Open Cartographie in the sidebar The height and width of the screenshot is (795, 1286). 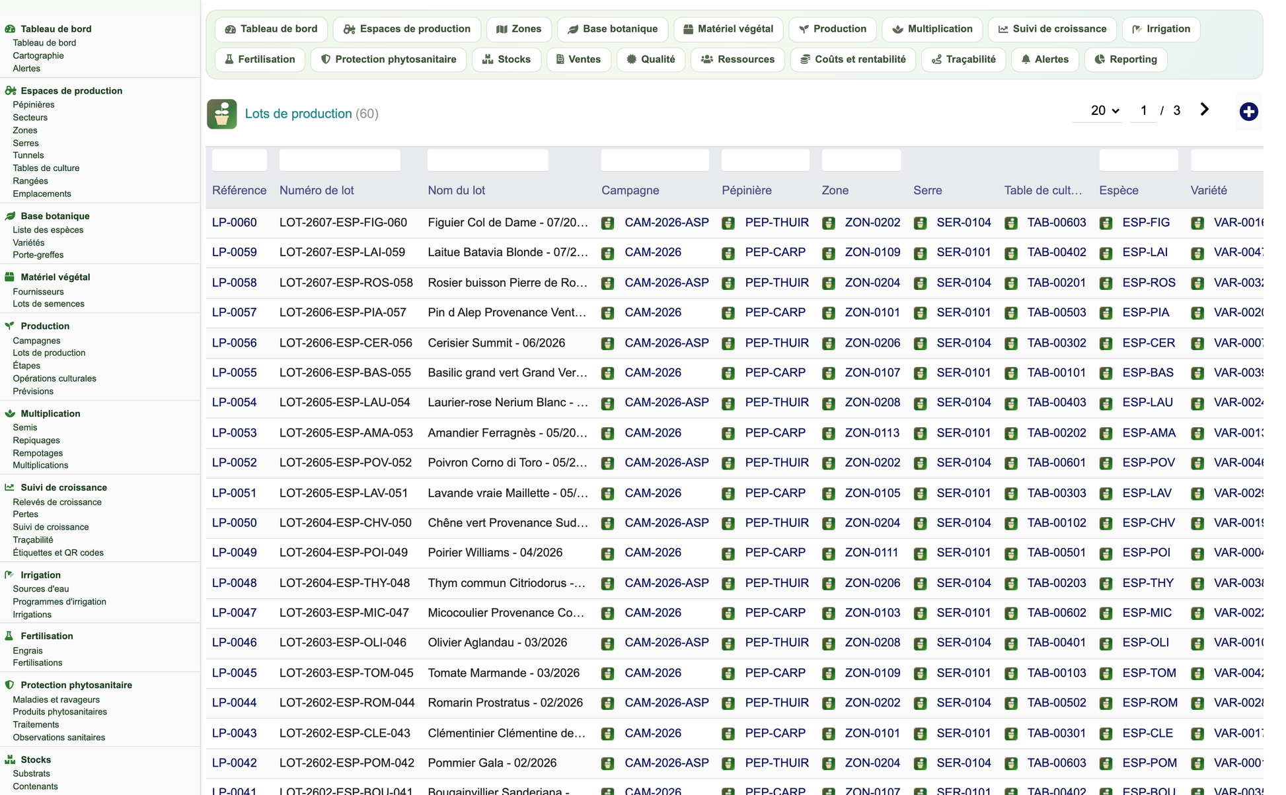[38, 55]
